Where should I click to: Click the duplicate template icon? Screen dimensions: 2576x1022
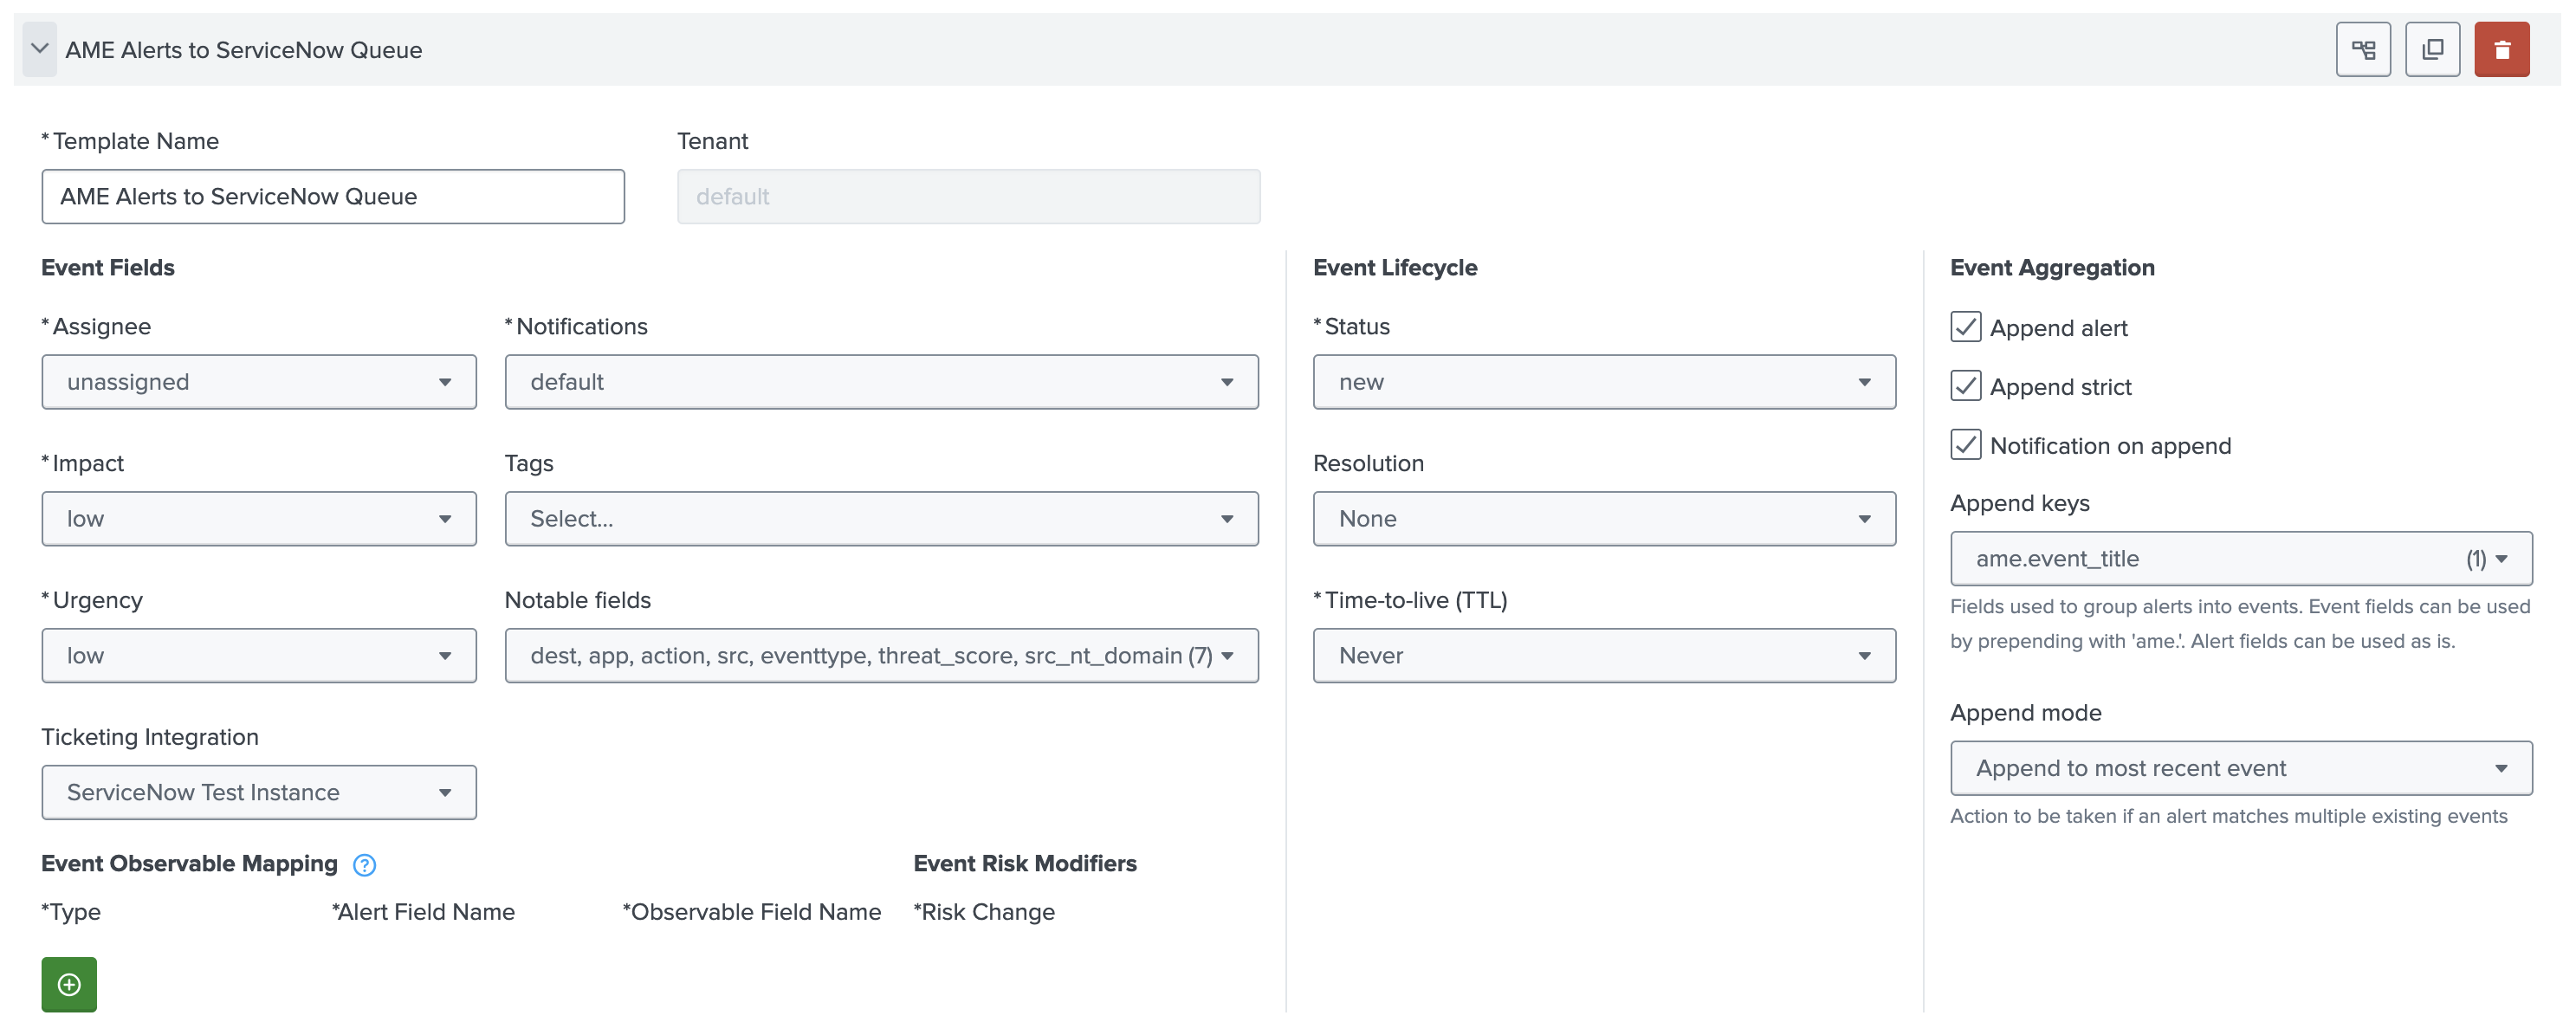point(2433,48)
